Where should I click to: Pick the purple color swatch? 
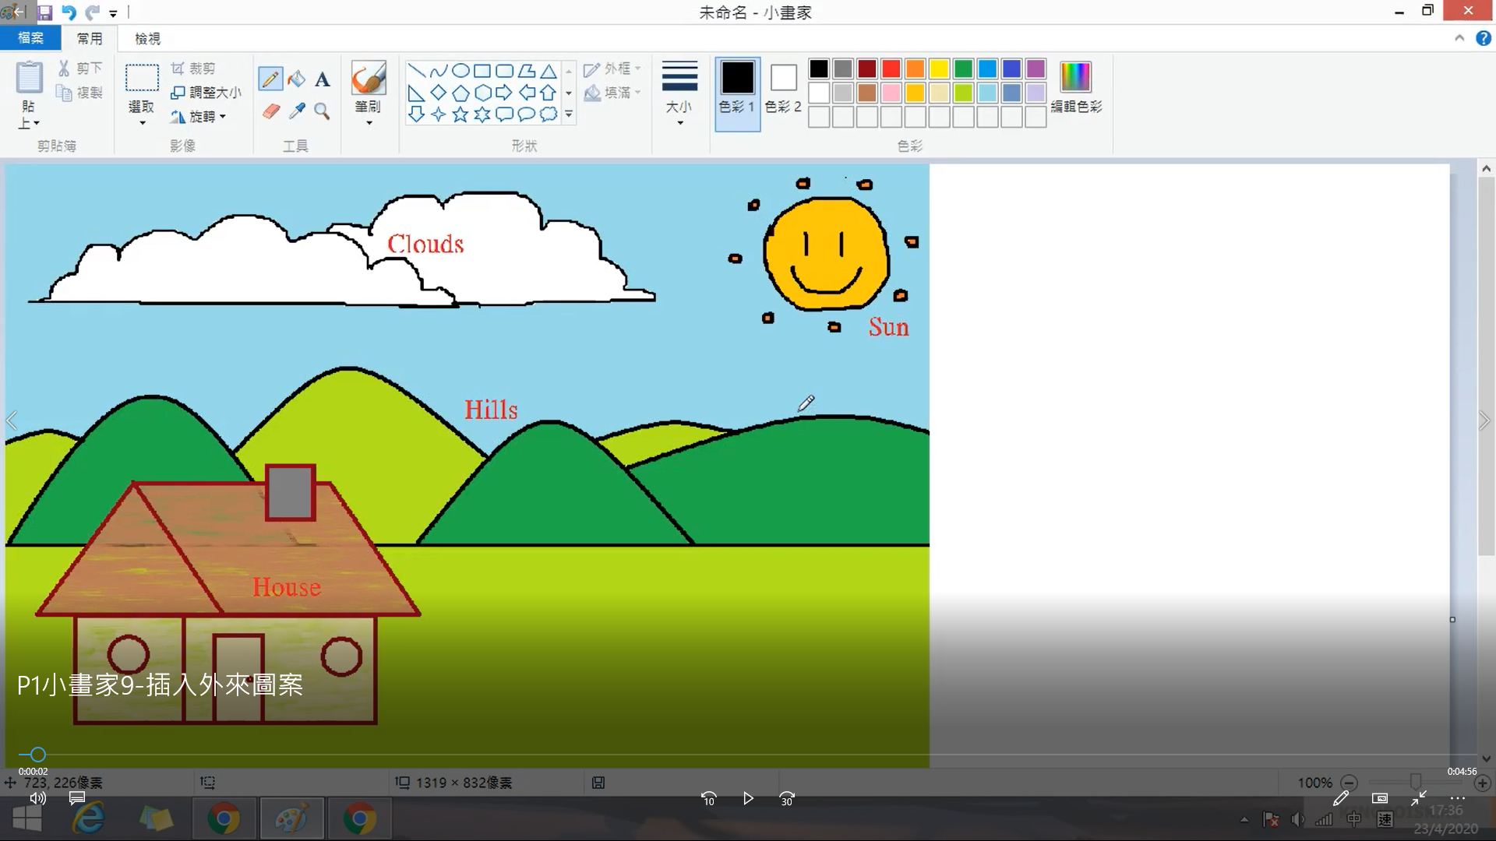pyautogui.click(x=1036, y=69)
